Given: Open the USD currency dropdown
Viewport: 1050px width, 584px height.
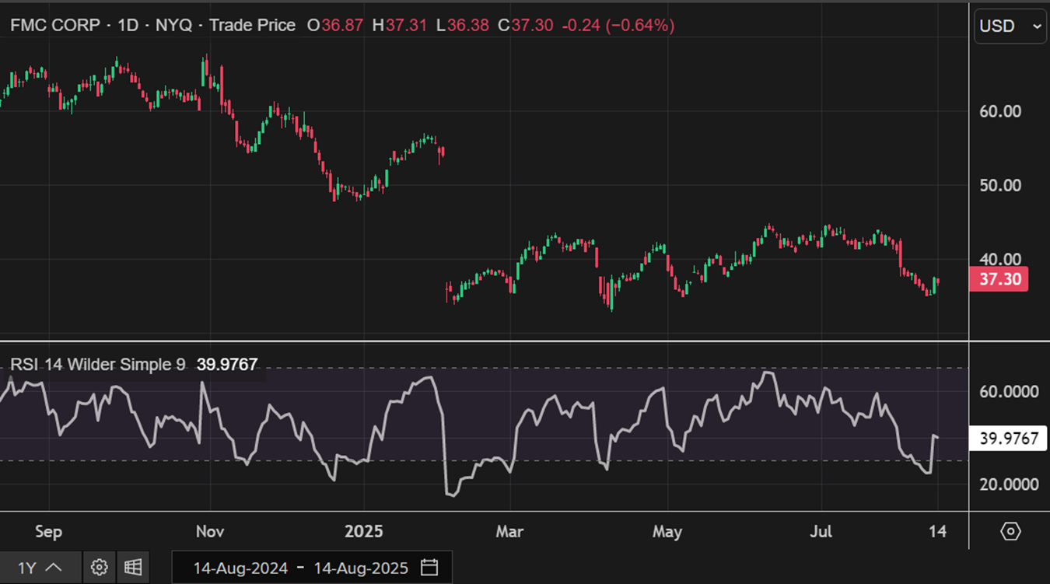Looking at the screenshot, I should (1010, 26).
